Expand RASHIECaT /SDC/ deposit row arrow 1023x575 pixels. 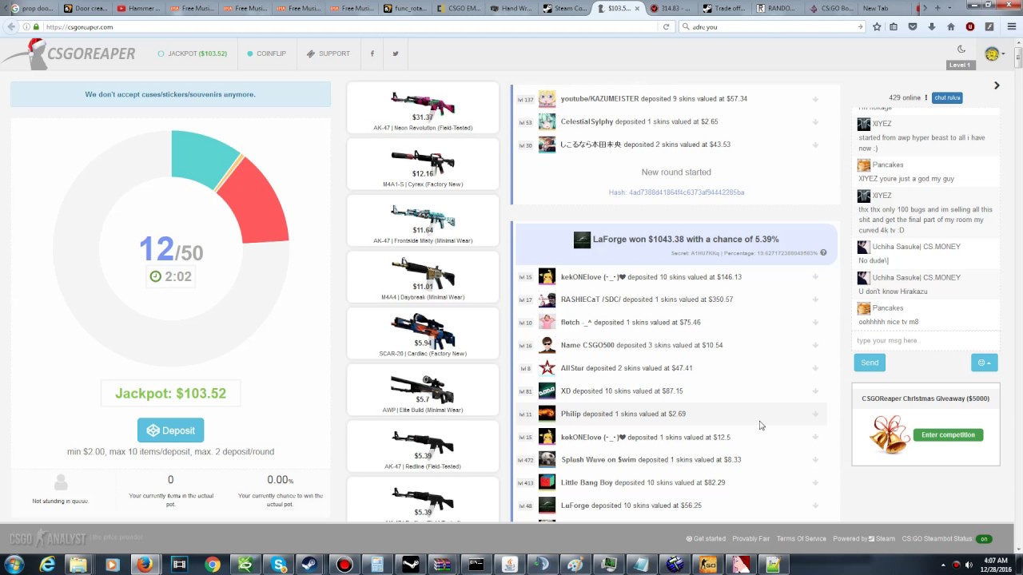point(815,299)
